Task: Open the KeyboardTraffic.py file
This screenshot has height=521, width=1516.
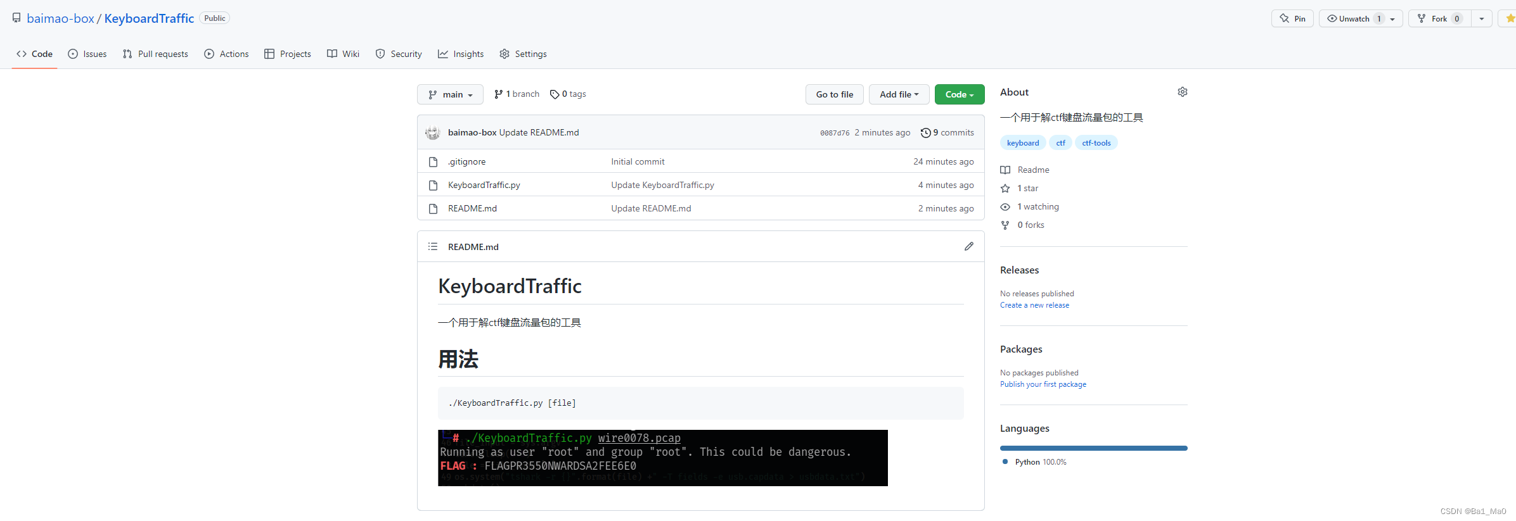Action: (x=484, y=185)
